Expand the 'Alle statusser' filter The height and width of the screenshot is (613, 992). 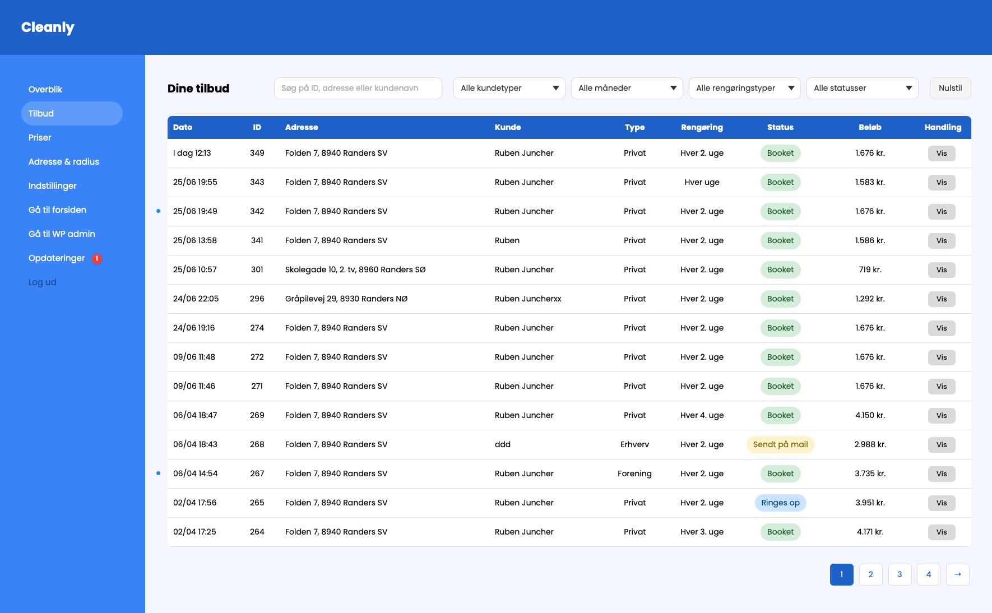click(x=862, y=88)
